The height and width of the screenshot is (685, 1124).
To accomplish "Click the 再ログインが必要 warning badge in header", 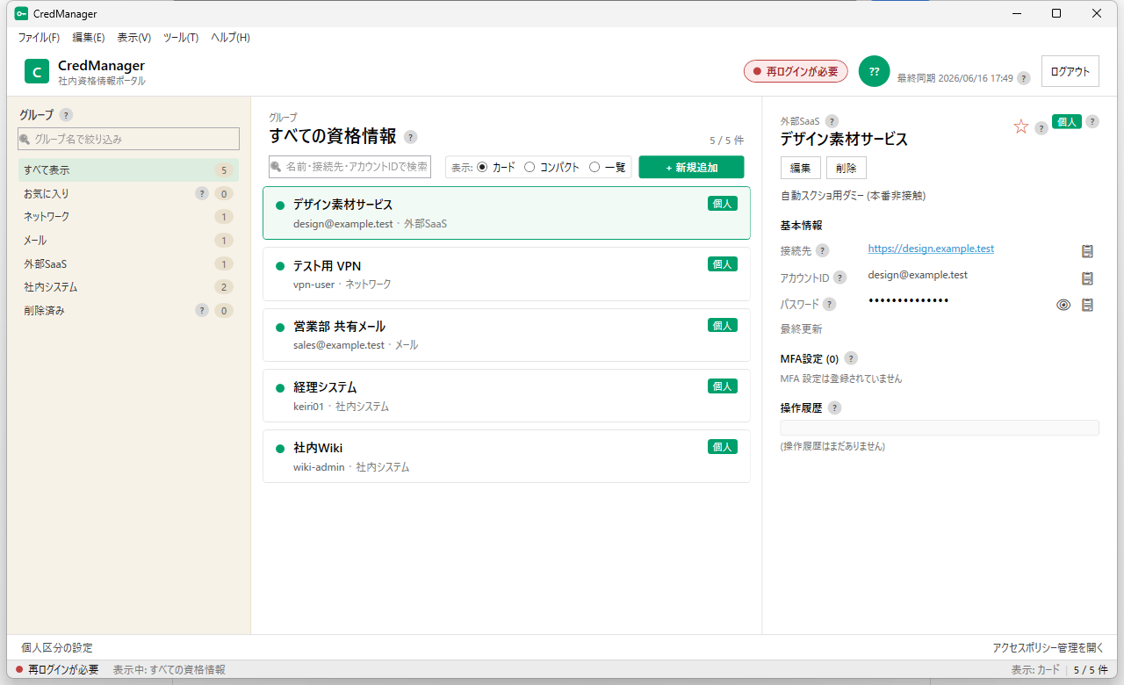I will (796, 71).
